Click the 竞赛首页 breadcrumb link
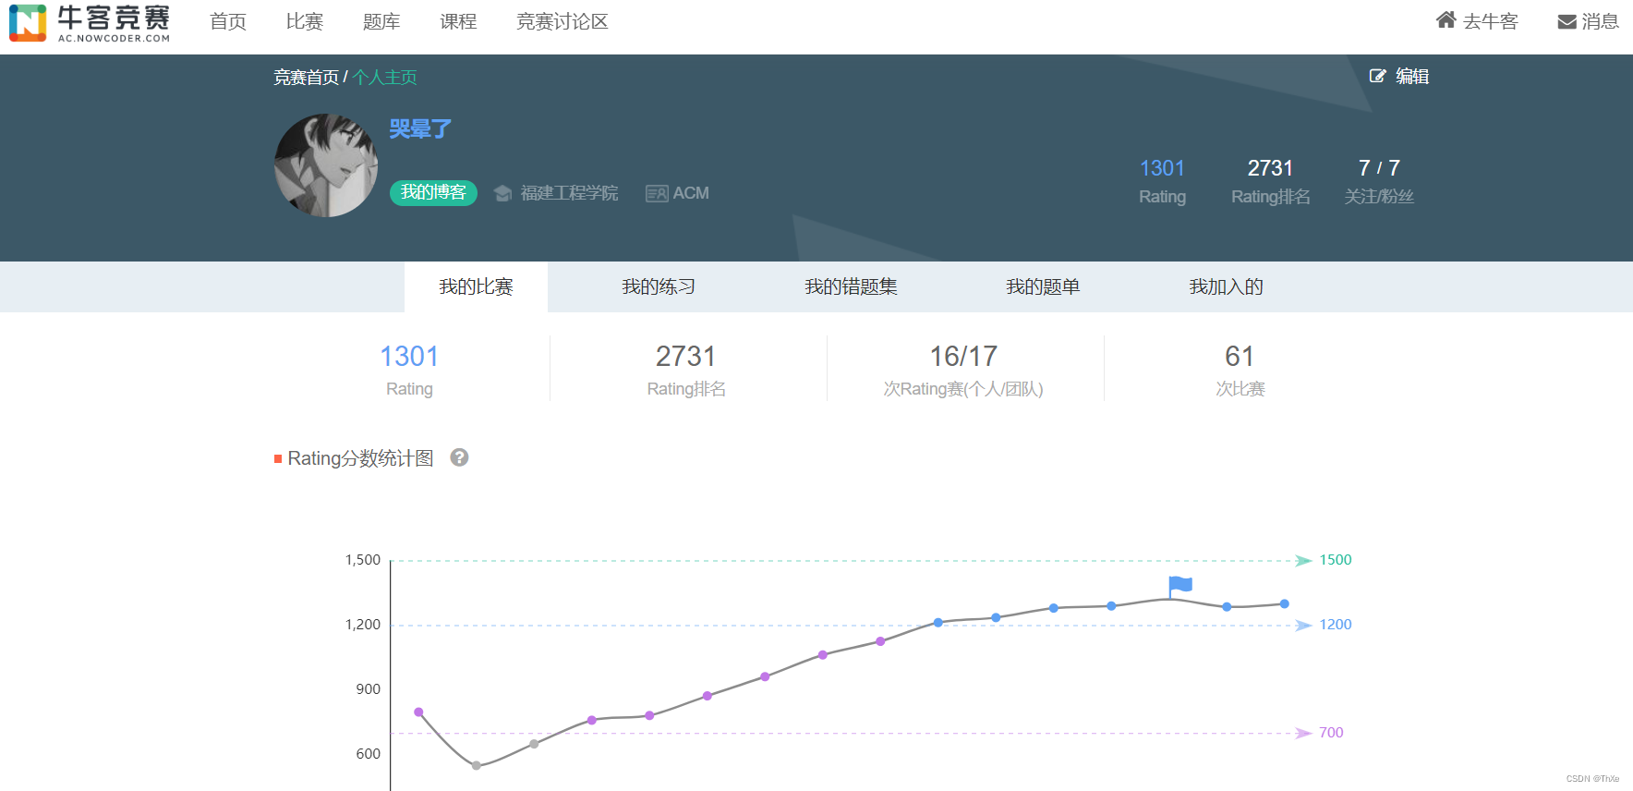Viewport: 1633px width, 791px height. [306, 78]
